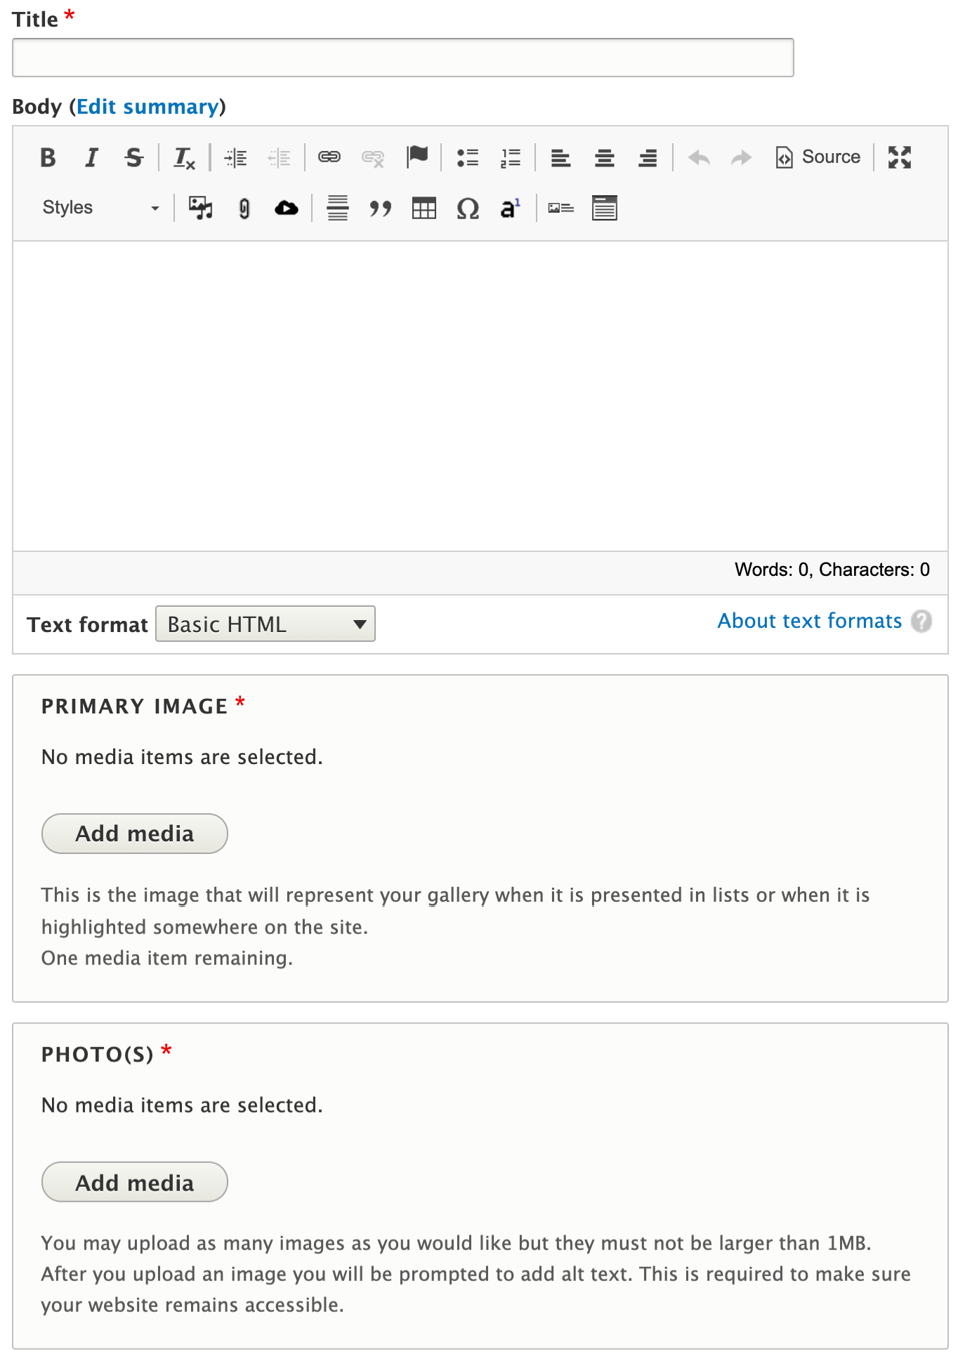Insert a numbered list
Viewport: 958px width, 1361px height.
coord(511,157)
